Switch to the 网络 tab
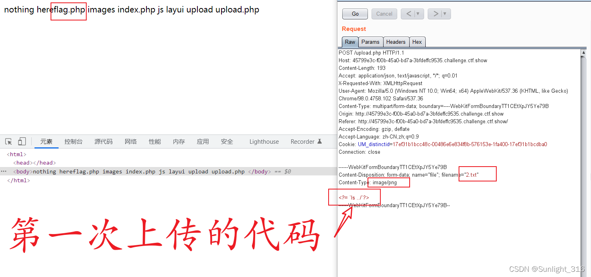 pyautogui.click(x=131, y=141)
